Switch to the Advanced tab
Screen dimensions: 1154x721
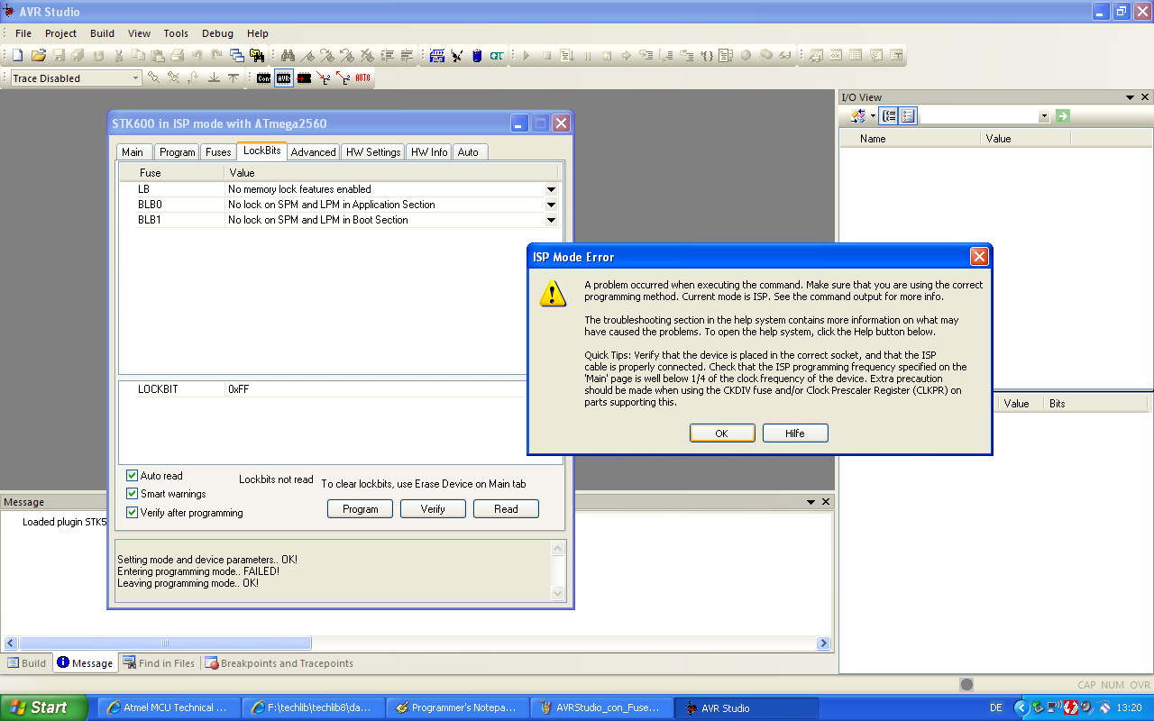314,152
